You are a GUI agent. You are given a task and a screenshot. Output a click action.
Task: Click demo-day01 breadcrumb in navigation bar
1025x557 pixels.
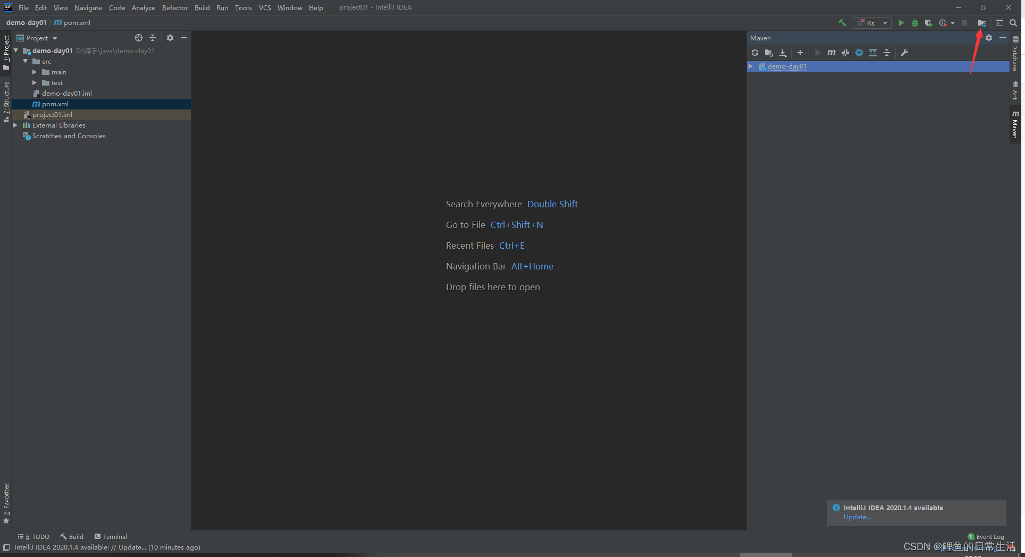coord(26,23)
